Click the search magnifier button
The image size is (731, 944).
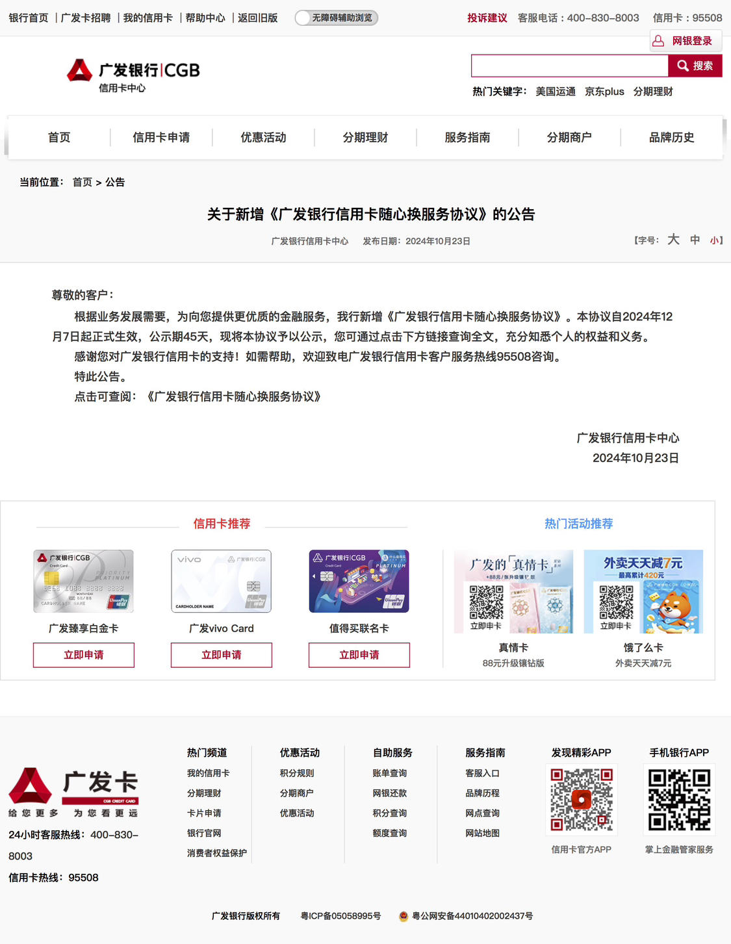pos(695,66)
